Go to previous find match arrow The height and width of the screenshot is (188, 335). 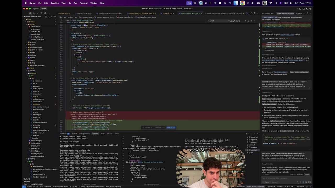point(245,21)
